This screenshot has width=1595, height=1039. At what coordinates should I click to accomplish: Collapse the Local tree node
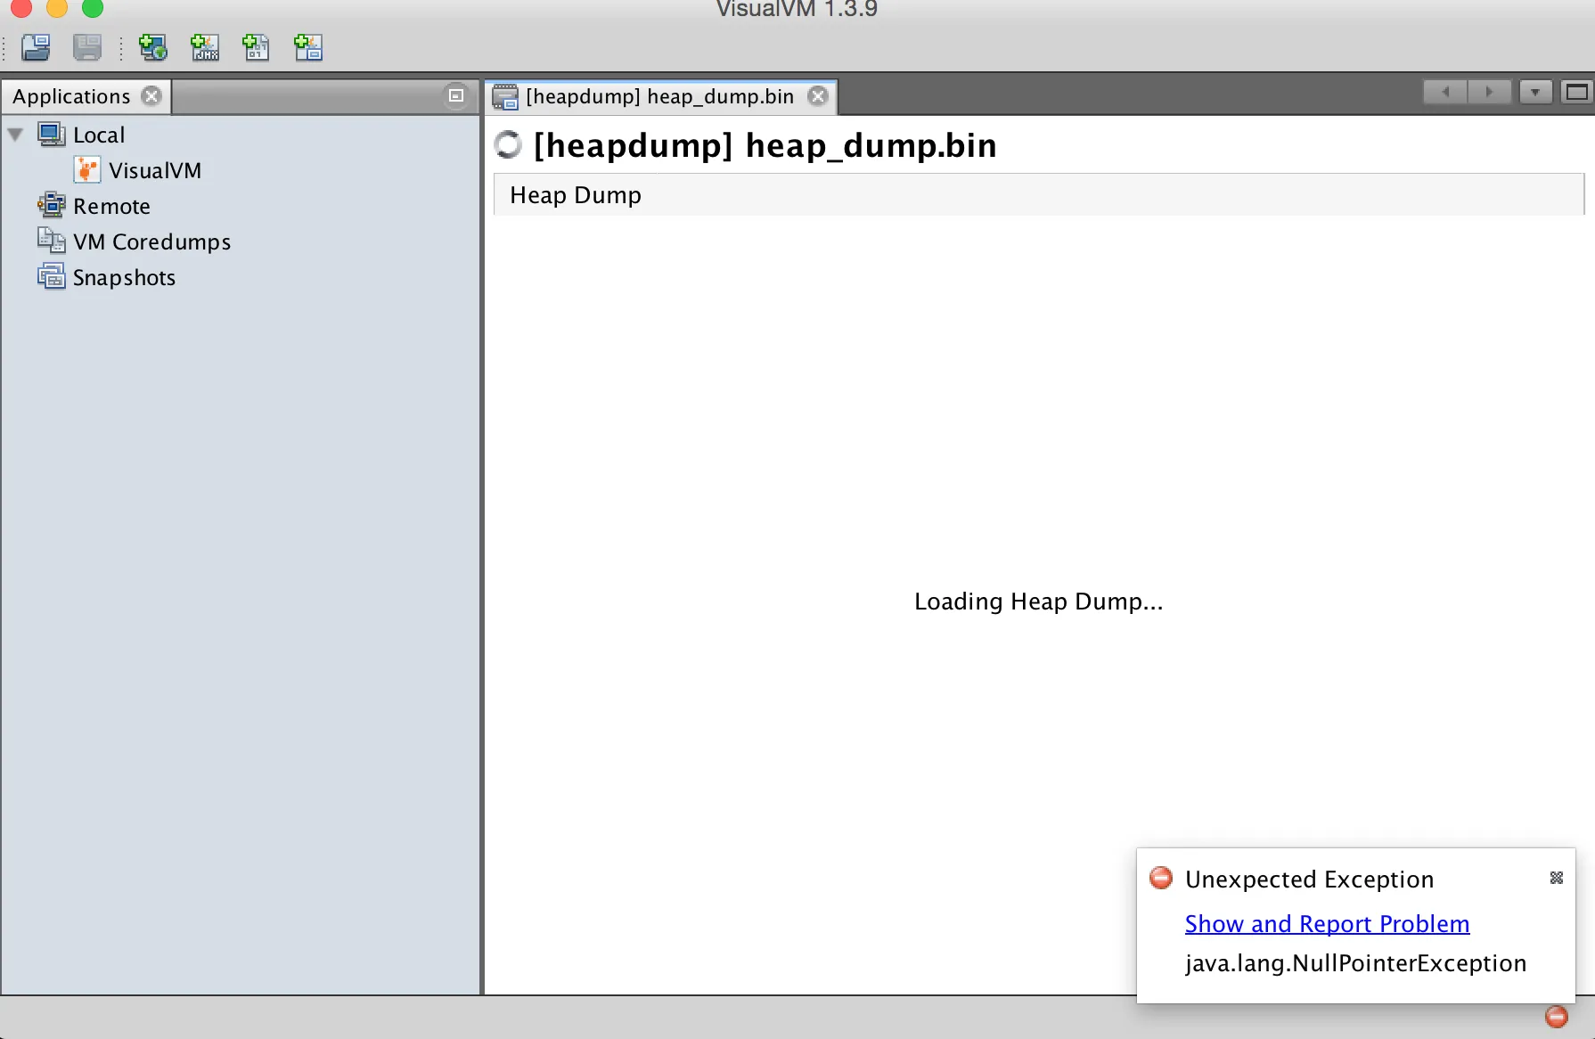coord(15,135)
